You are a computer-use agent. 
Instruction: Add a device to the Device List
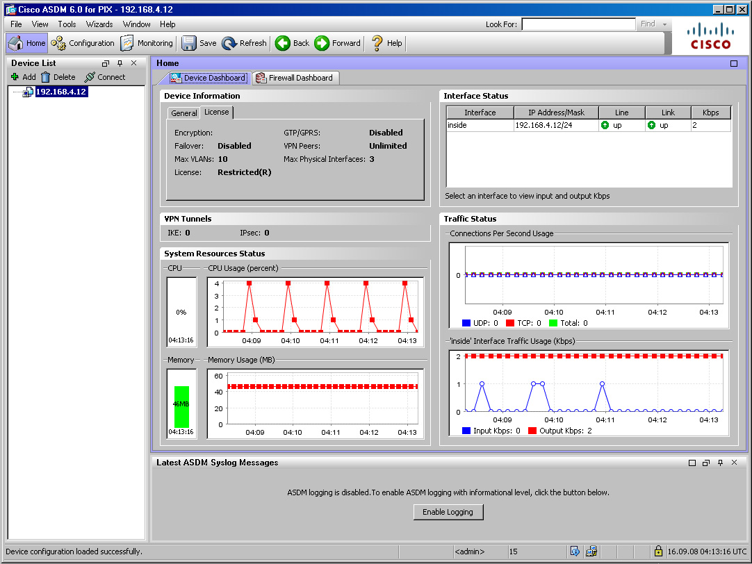23,77
